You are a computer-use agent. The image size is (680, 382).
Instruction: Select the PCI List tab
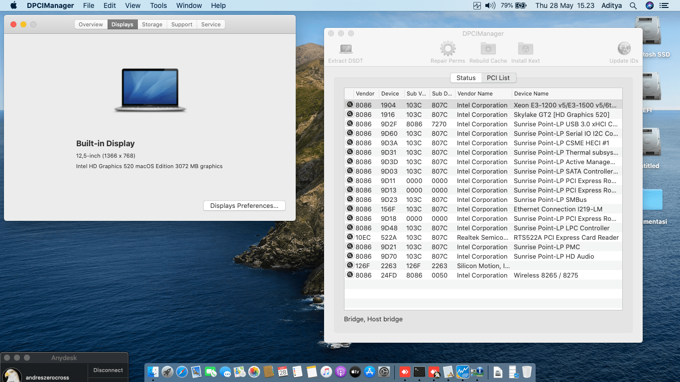(x=498, y=78)
